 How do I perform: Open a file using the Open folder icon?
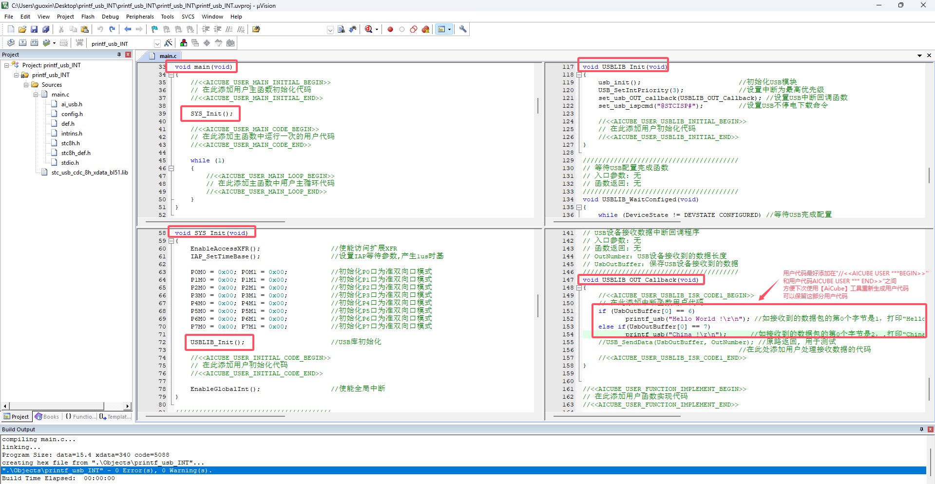[22, 29]
